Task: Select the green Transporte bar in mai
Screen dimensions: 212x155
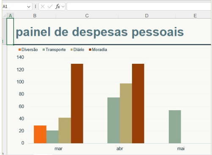Action: [175, 127]
